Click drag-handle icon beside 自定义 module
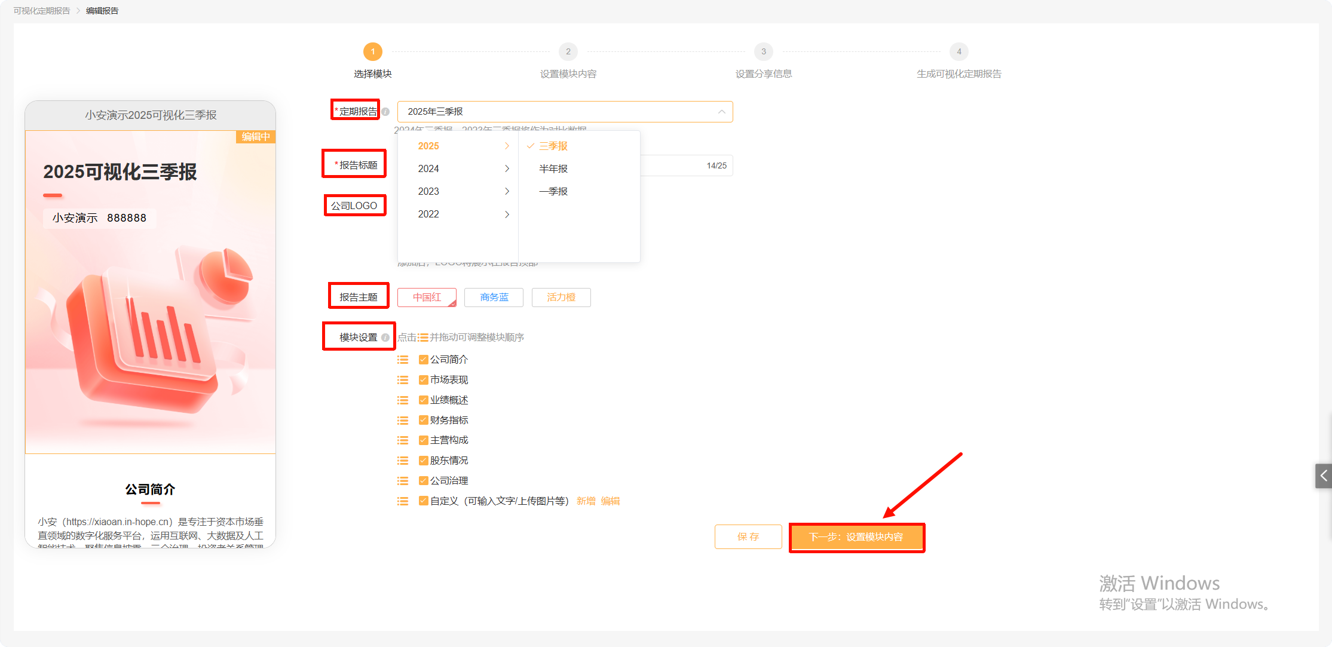The image size is (1332, 647). tap(403, 501)
